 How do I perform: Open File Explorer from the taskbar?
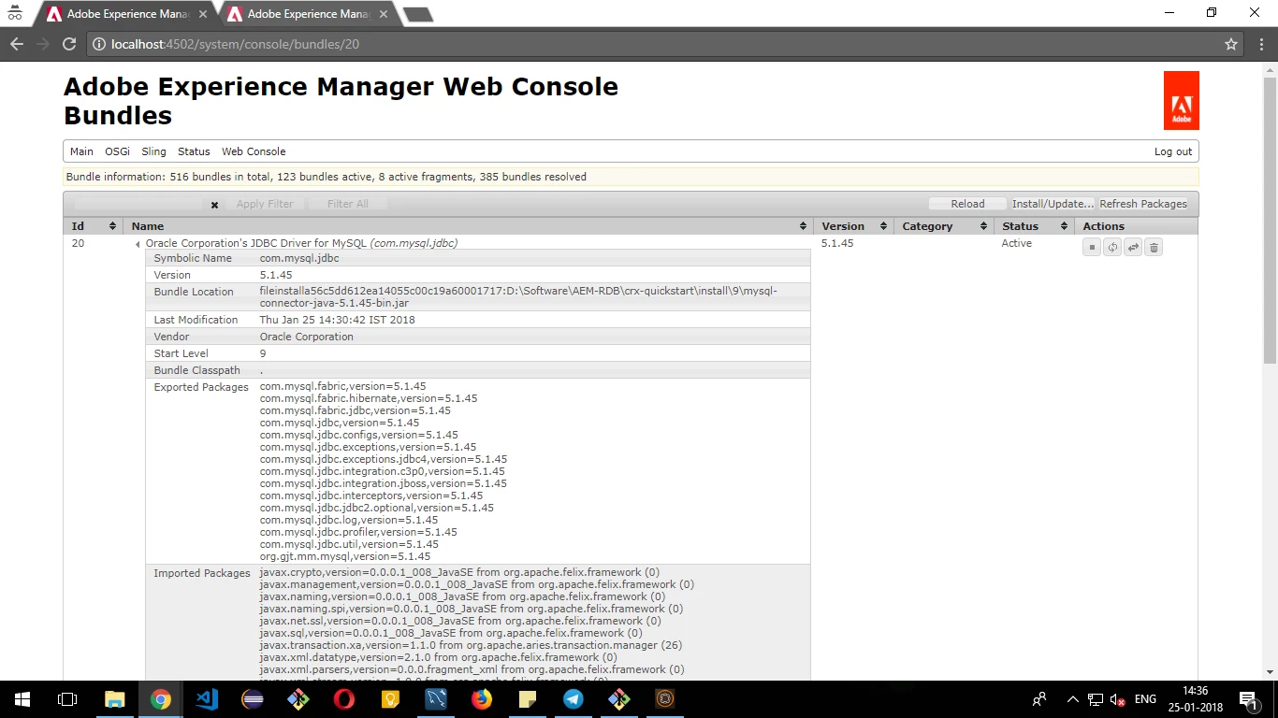[114, 698]
